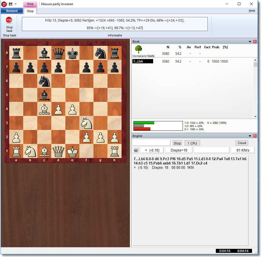The image size is (262, 258).
Task: Close the Boek panel
Action: 255,42
